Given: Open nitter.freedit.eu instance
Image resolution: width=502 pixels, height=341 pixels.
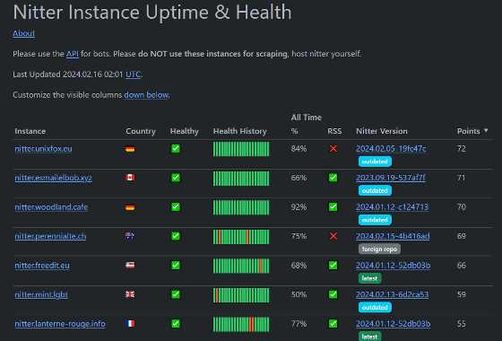Looking at the screenshot, I should click(42, 266).
